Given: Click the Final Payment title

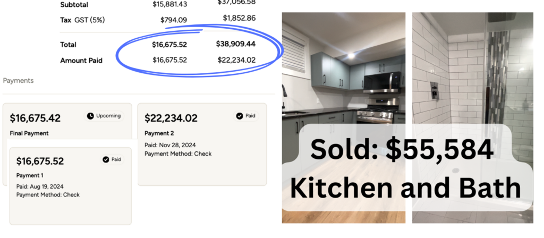Looking at the screenshot, I should (x=29, y=133).
